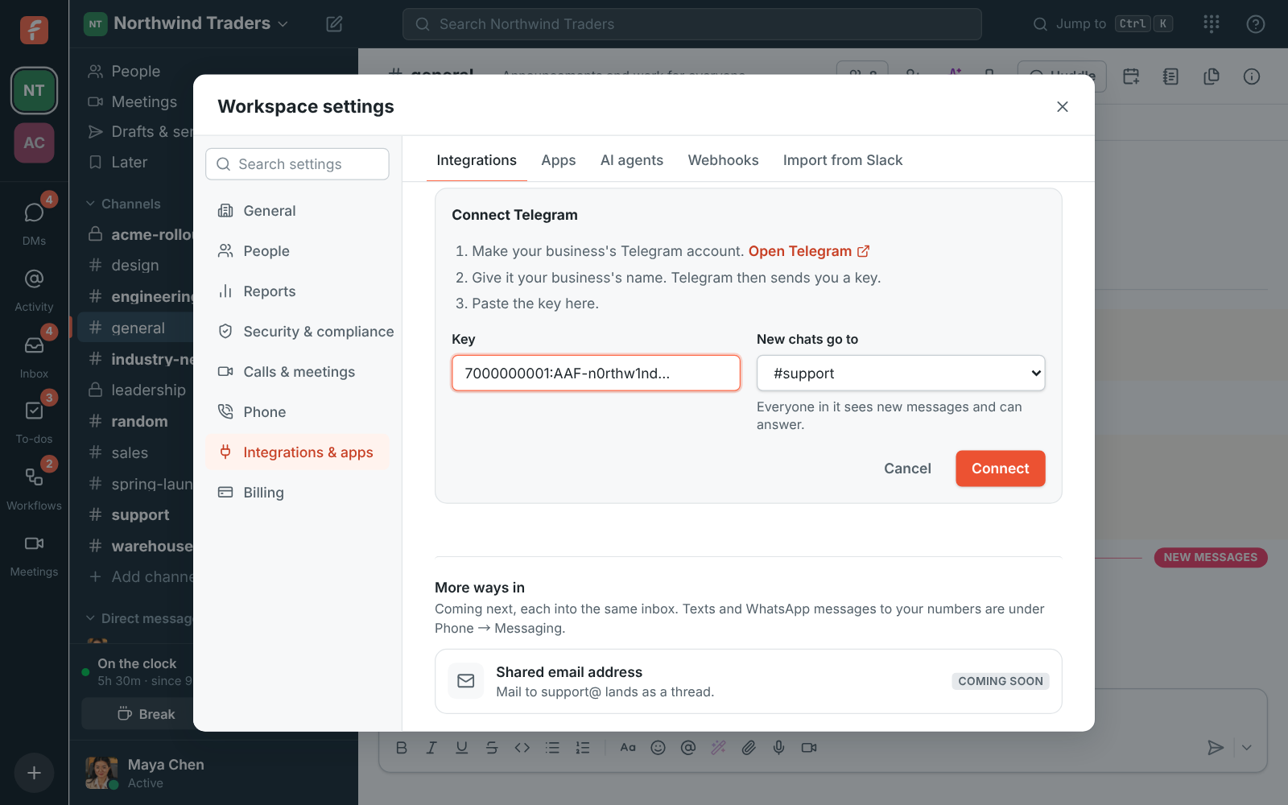Viewport: 1288px width, 805px height.
Task: Open the Inbox icon in left rail
Action: 34,345
